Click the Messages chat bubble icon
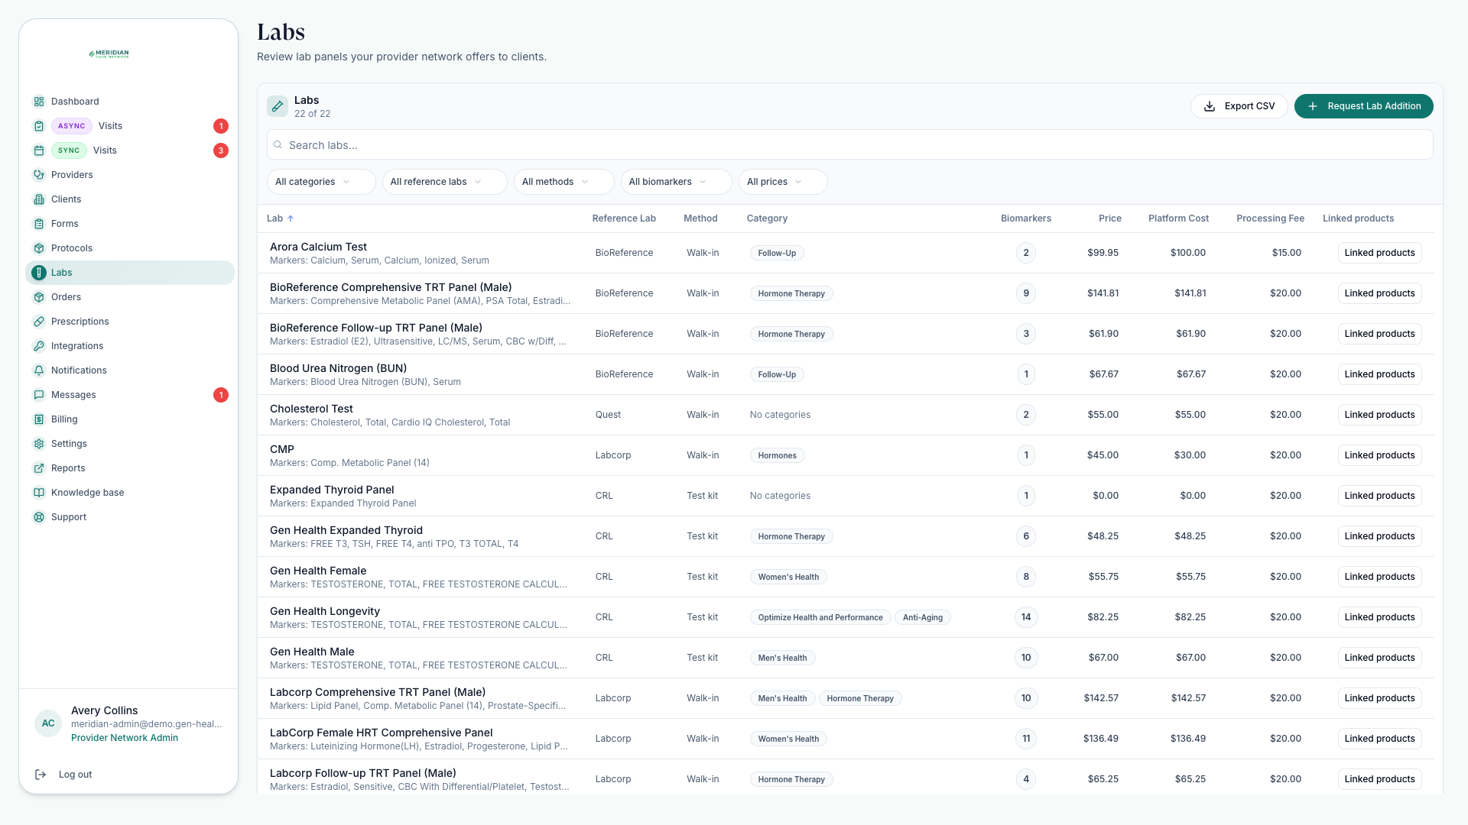The height and width of the screenshot is (825, 1468). coord(39,395)
